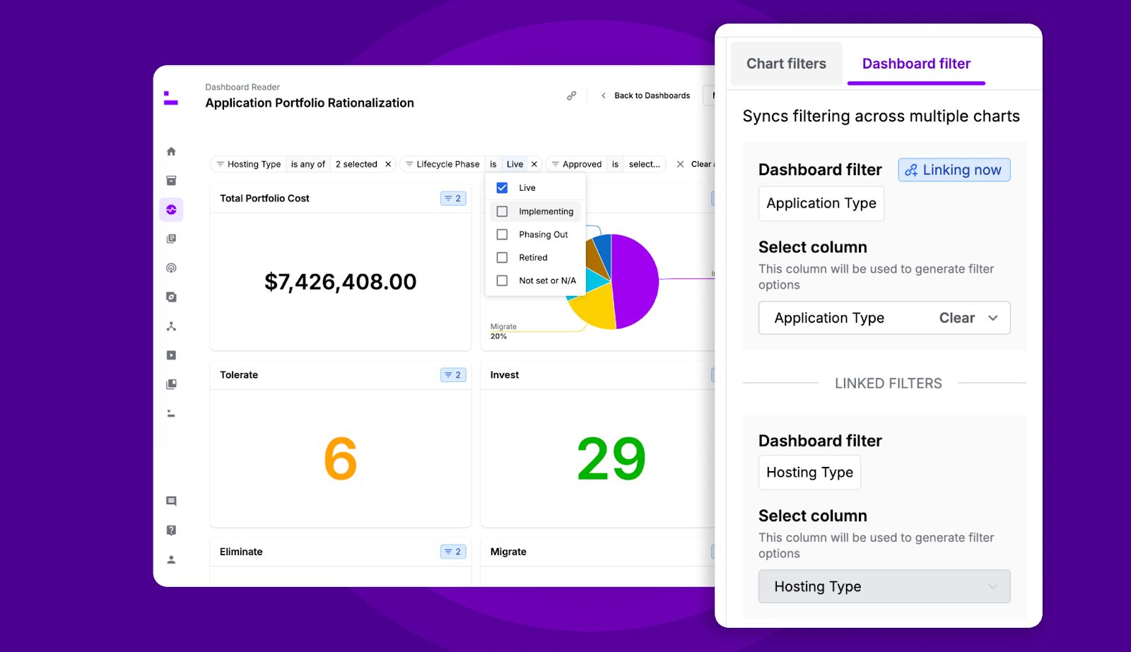Screen dimensions: 1131x652
Task: Uncheck the Live lifecycle phase checkbox
Action: (502, 187)
